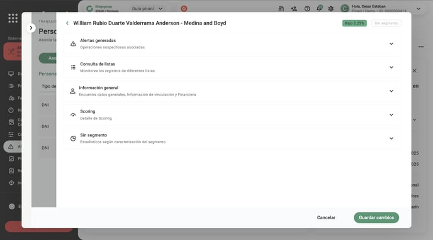Click the Guardar cambios button
This screenshot has height=240, width=433.
(x=376, y=217)
